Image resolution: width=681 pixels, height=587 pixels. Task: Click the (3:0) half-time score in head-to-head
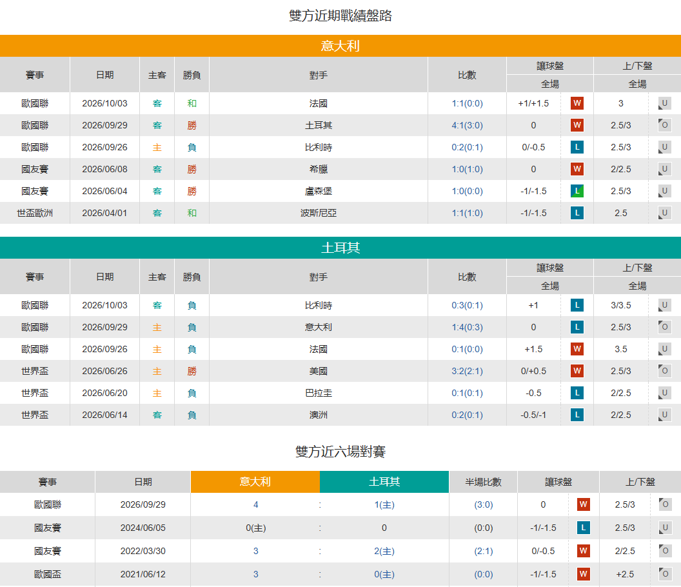pos(484,504)
